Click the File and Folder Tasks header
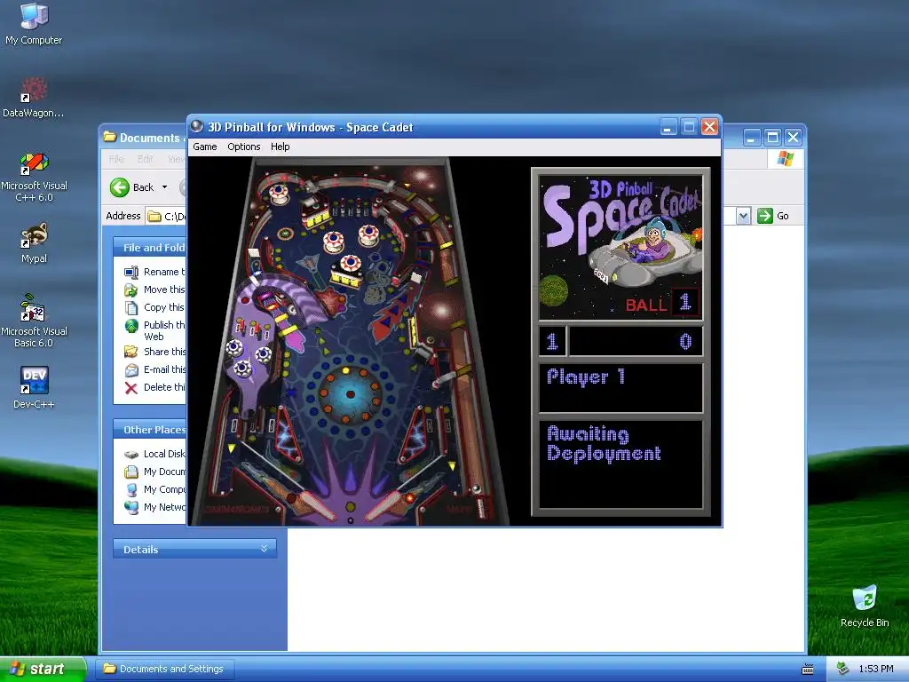The height and width of the screenshot is (682, 909). 149,248
